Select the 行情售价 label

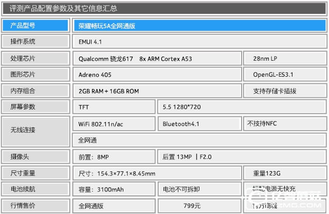35,205
